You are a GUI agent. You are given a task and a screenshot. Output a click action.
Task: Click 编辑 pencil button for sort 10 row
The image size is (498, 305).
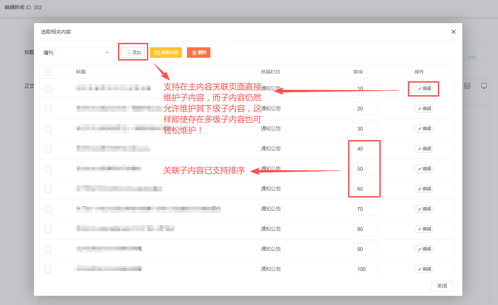pyautogui.click(x=424, y=89)
